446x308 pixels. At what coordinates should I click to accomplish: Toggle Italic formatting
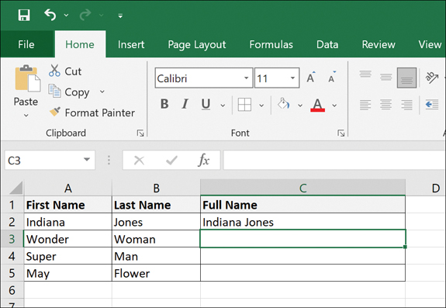point(185,104)
